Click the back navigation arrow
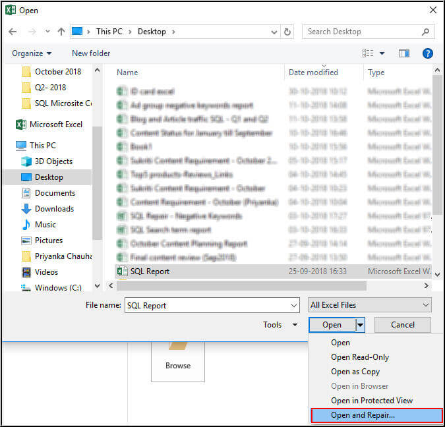Viewport: 445px width, 427px height. pos(13,32)
